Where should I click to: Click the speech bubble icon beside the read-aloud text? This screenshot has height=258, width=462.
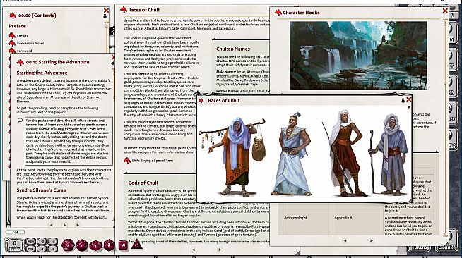(x=20, y=120)
